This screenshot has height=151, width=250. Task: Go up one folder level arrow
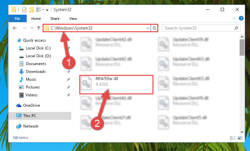pos(39,28)
